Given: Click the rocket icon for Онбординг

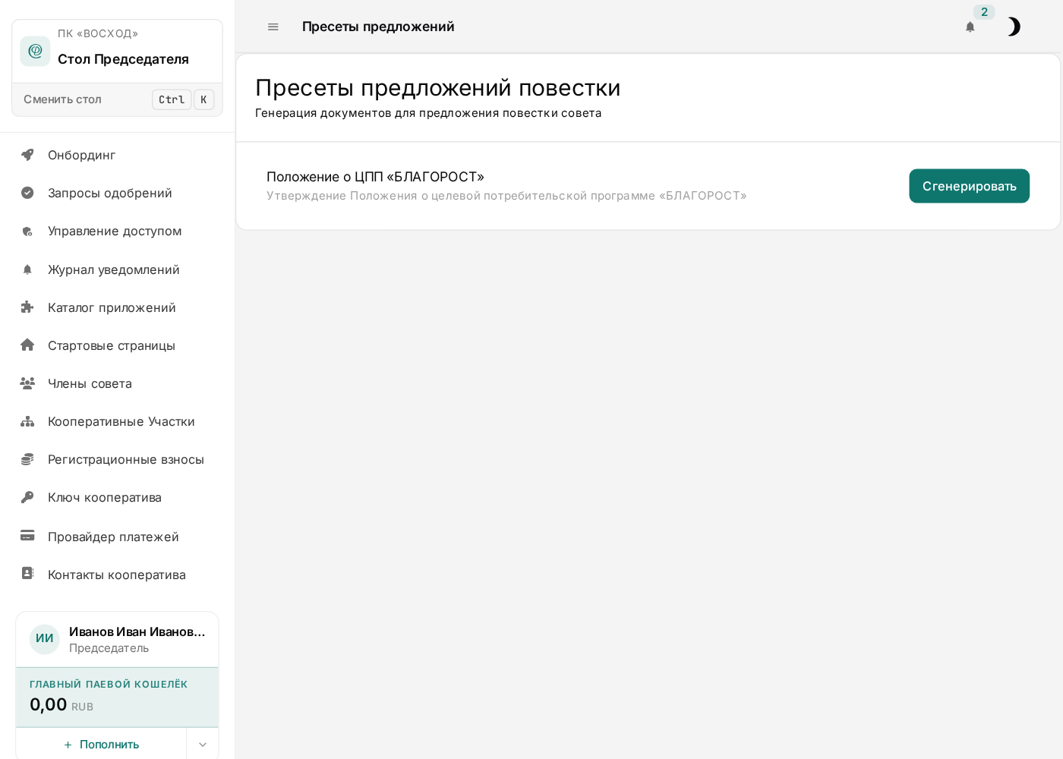Looking at the screenshot, I should pyautogui.click(x=27, y=155).
